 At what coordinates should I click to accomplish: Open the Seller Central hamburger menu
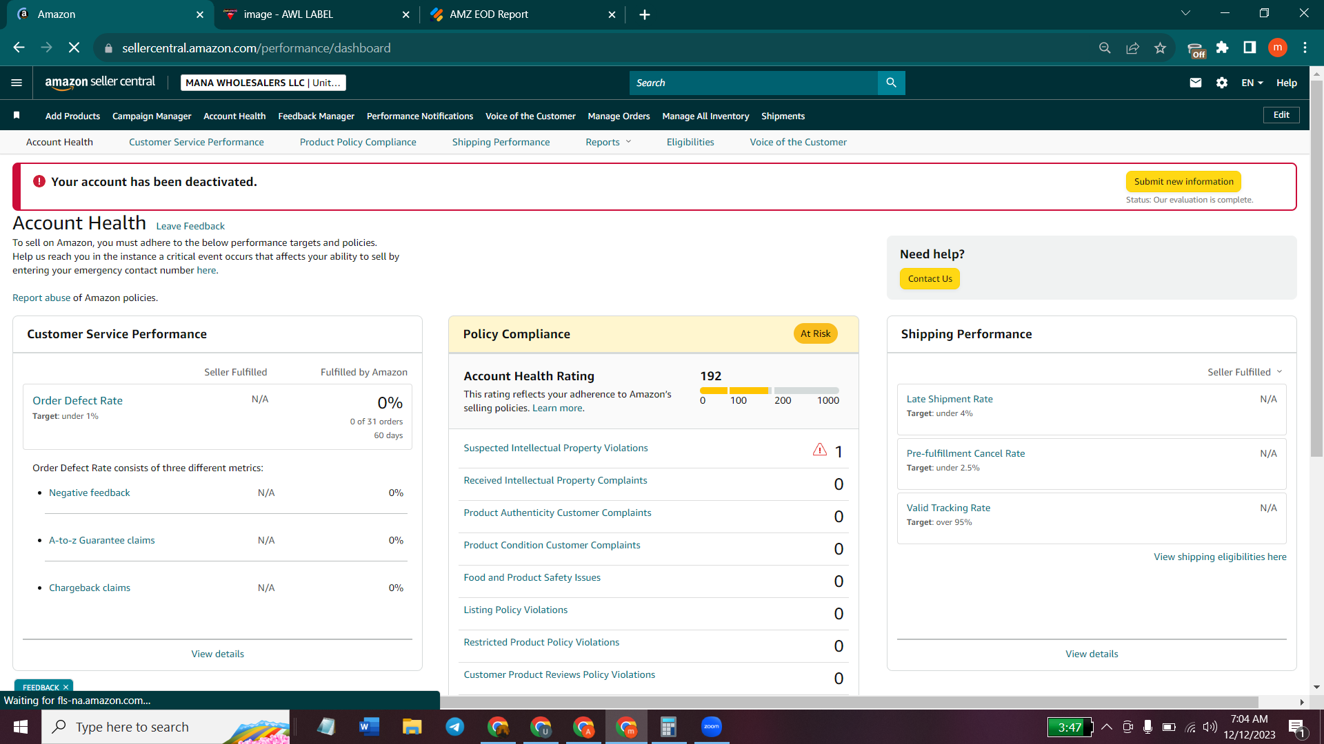(17, 83)
